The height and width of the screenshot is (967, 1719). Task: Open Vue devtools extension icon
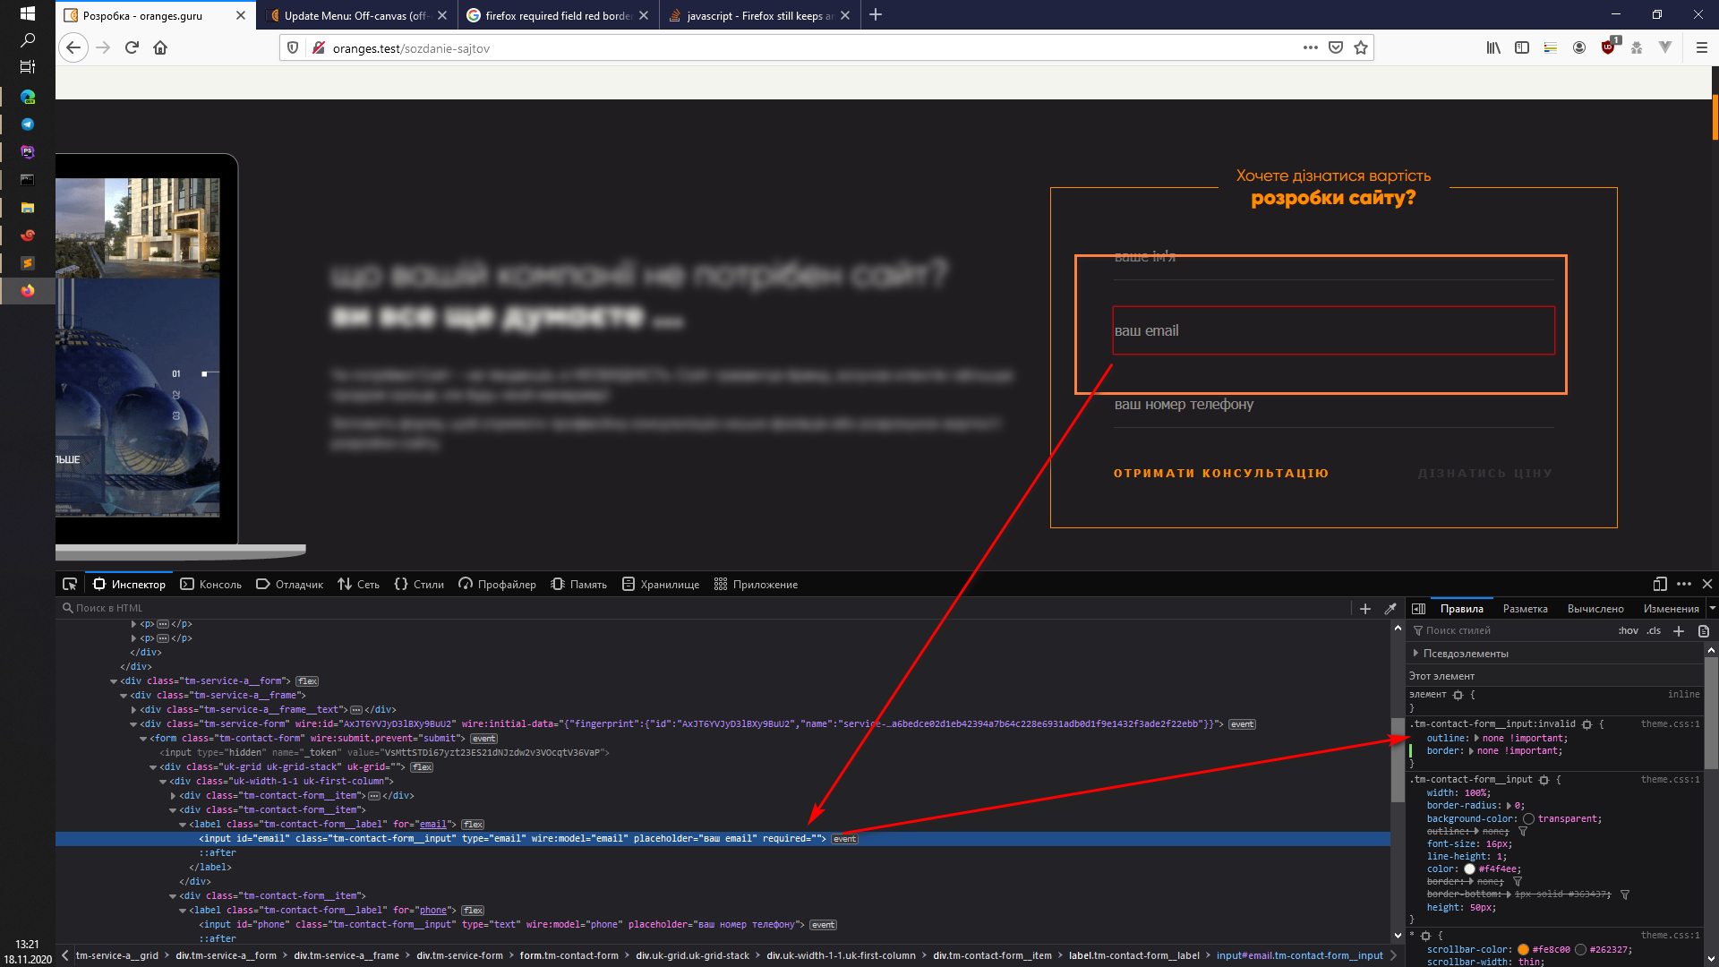click(1665, 47)
